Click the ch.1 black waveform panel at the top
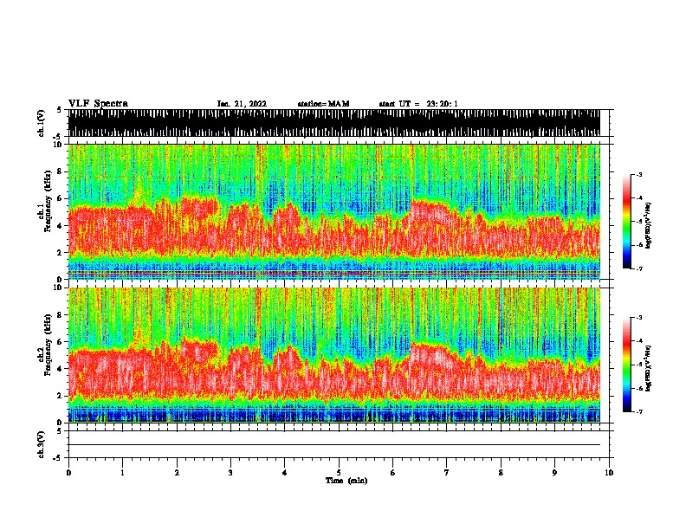The width and height of the screenshot is (686, 530). [334, 123]
